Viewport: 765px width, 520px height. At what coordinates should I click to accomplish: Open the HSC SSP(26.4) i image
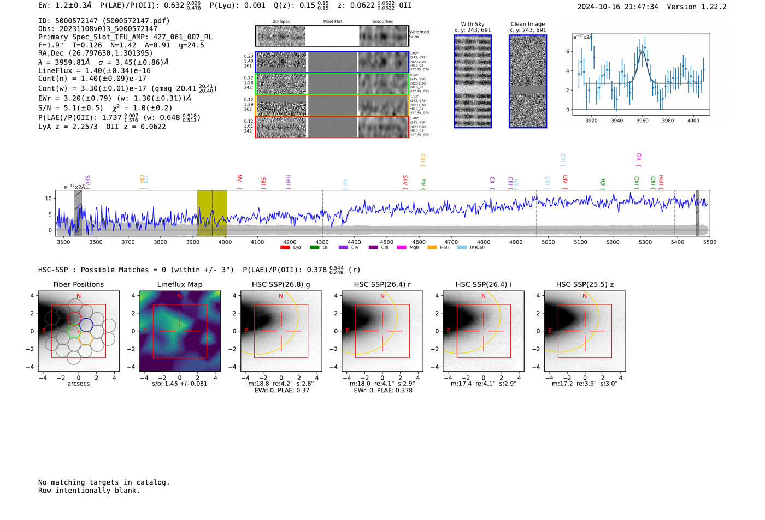[483, 331]
